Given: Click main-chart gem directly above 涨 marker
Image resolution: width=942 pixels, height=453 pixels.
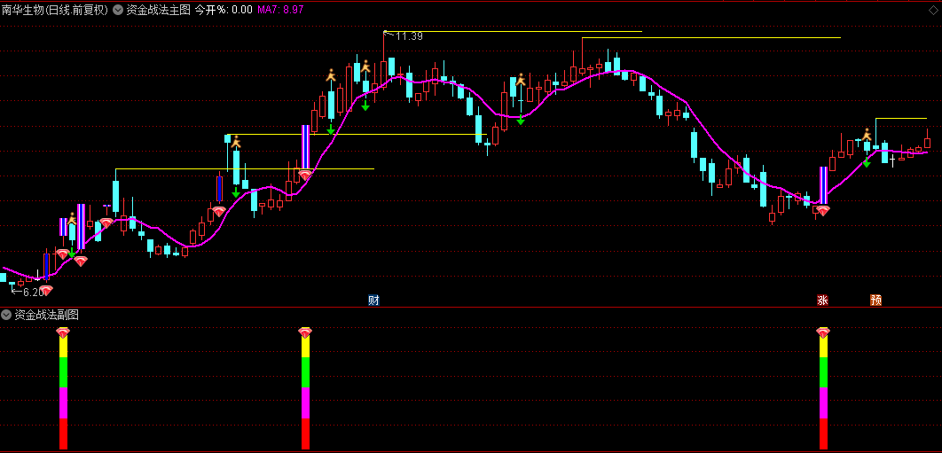Looking at the screenshot, I should tap(822, 211).
